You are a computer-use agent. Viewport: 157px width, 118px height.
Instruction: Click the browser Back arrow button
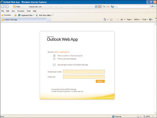tap(3, 7)
